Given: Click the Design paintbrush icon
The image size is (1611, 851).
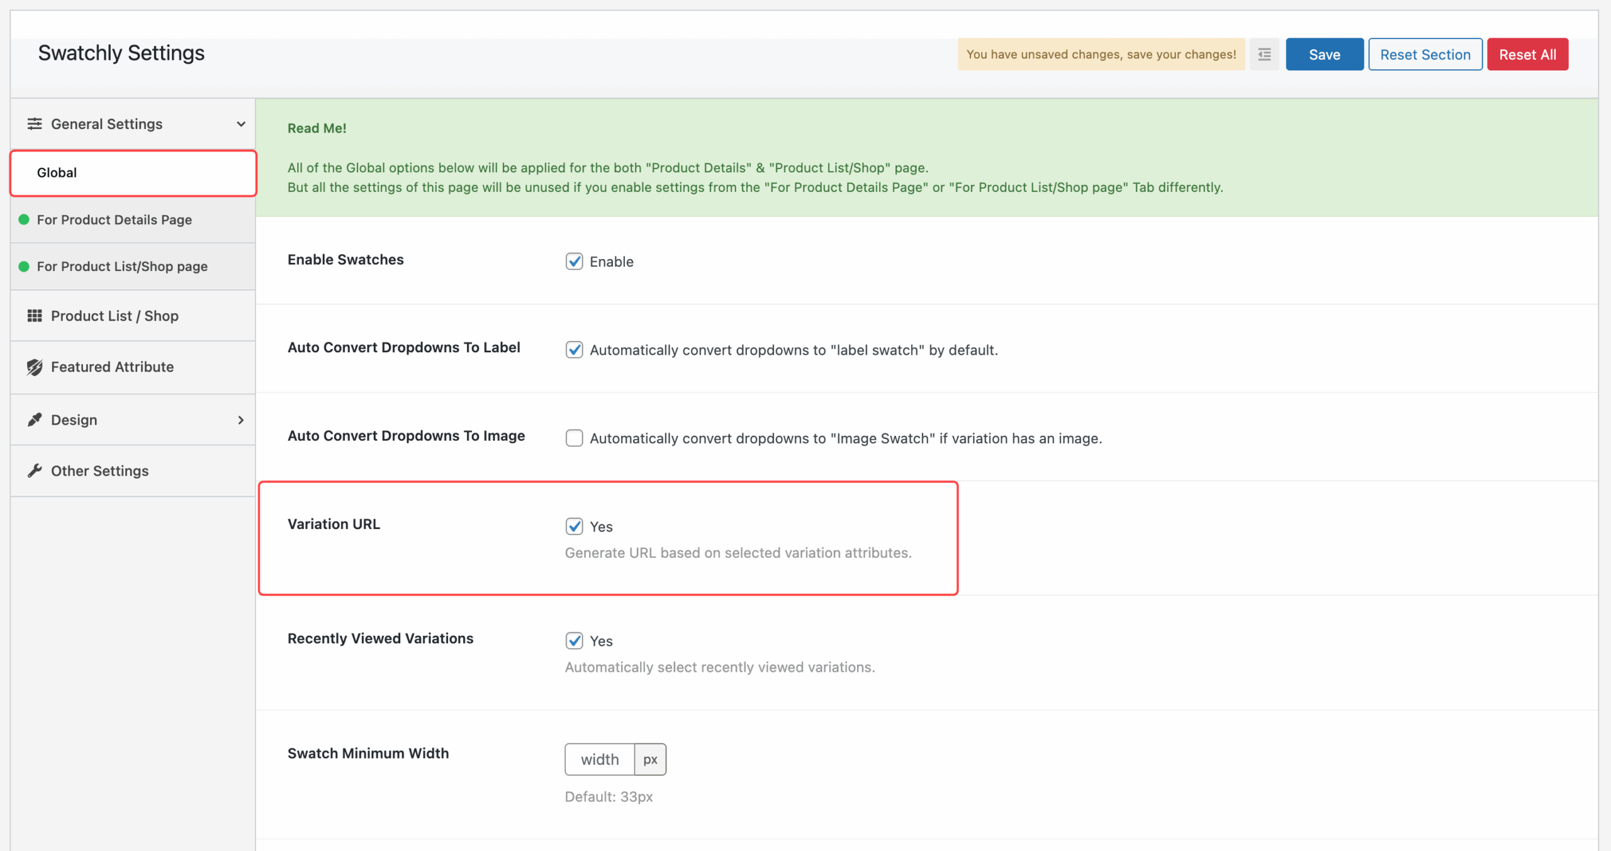Looking at the screenshot, I should 35,420.
